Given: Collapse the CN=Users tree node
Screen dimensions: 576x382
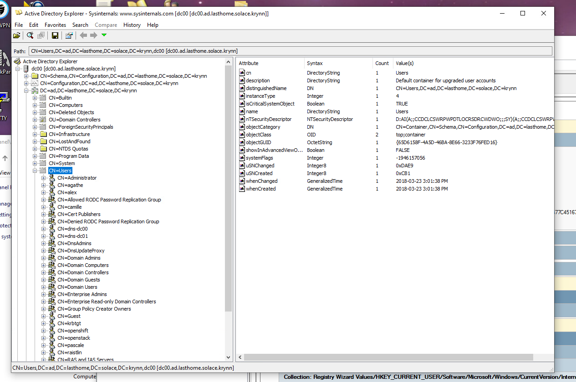Looking at the screenshot, I should [x=35, y=171].
